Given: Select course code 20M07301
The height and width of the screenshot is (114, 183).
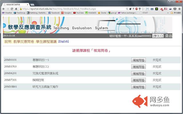Looking at the screenshot, I should click(x=10, y=80).
